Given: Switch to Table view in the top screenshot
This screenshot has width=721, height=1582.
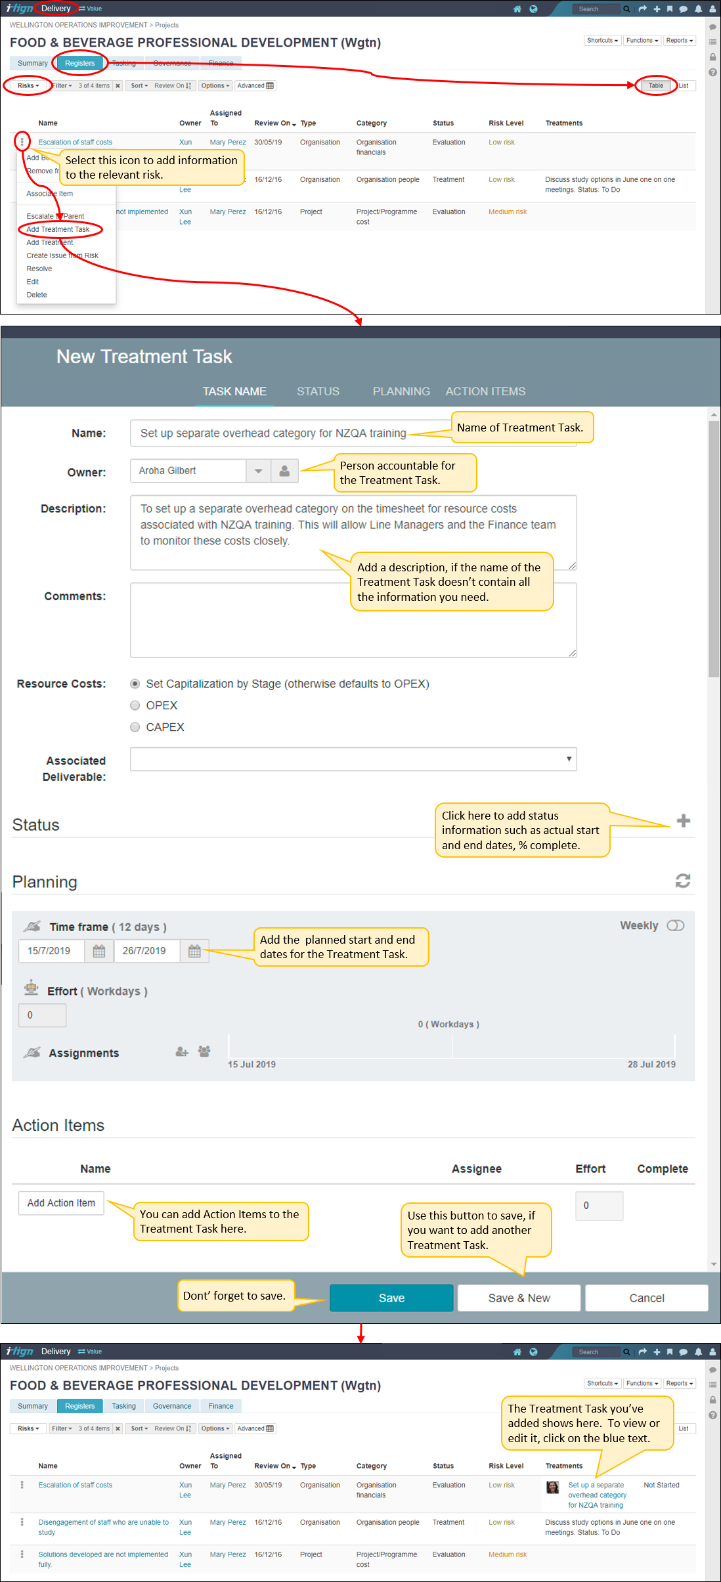Looking at the screenshot, I should tap(656, 86).
